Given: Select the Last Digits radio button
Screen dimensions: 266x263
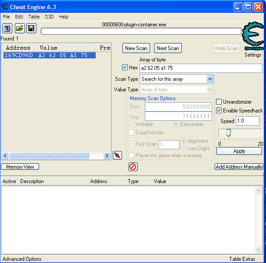Looking at the screenshot, I should 183,148.
